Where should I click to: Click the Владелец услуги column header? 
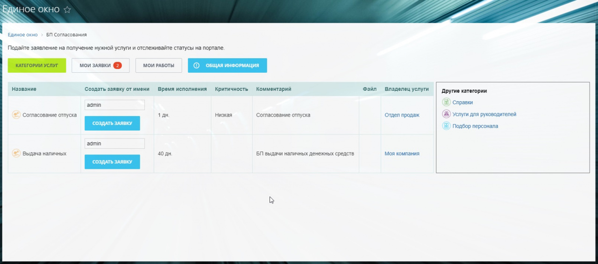coord(406,89)
